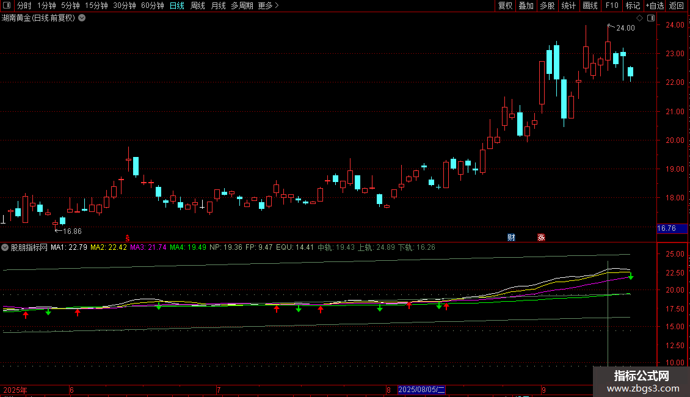
Task: Open the 多周期 multi-period view
Action: [x=242, y=5]
